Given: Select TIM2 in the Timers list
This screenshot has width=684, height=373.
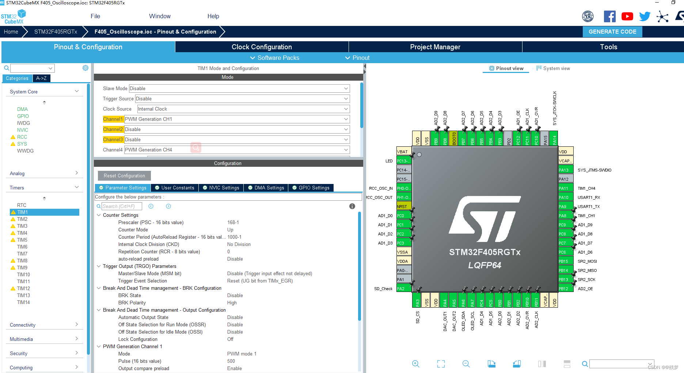Looking at the screenshot, I should pyautogui.click(x=22, y=219).
